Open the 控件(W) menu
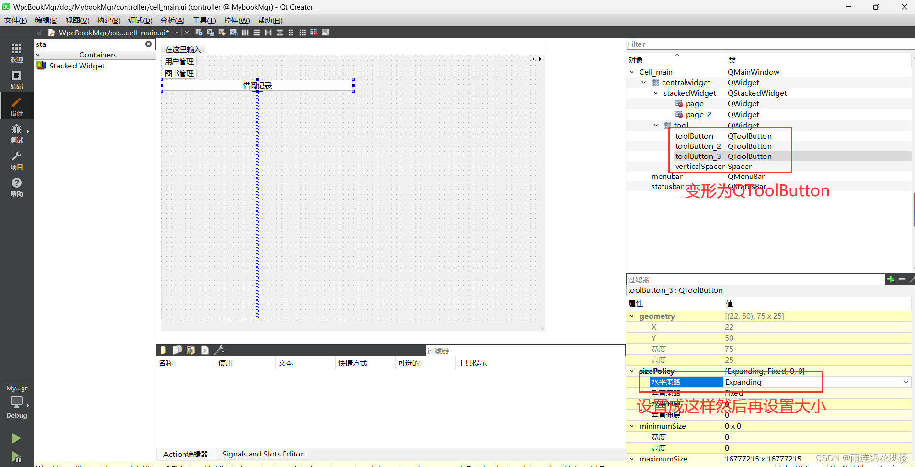The width and height of the screenshot is (915, 467). 237,20
